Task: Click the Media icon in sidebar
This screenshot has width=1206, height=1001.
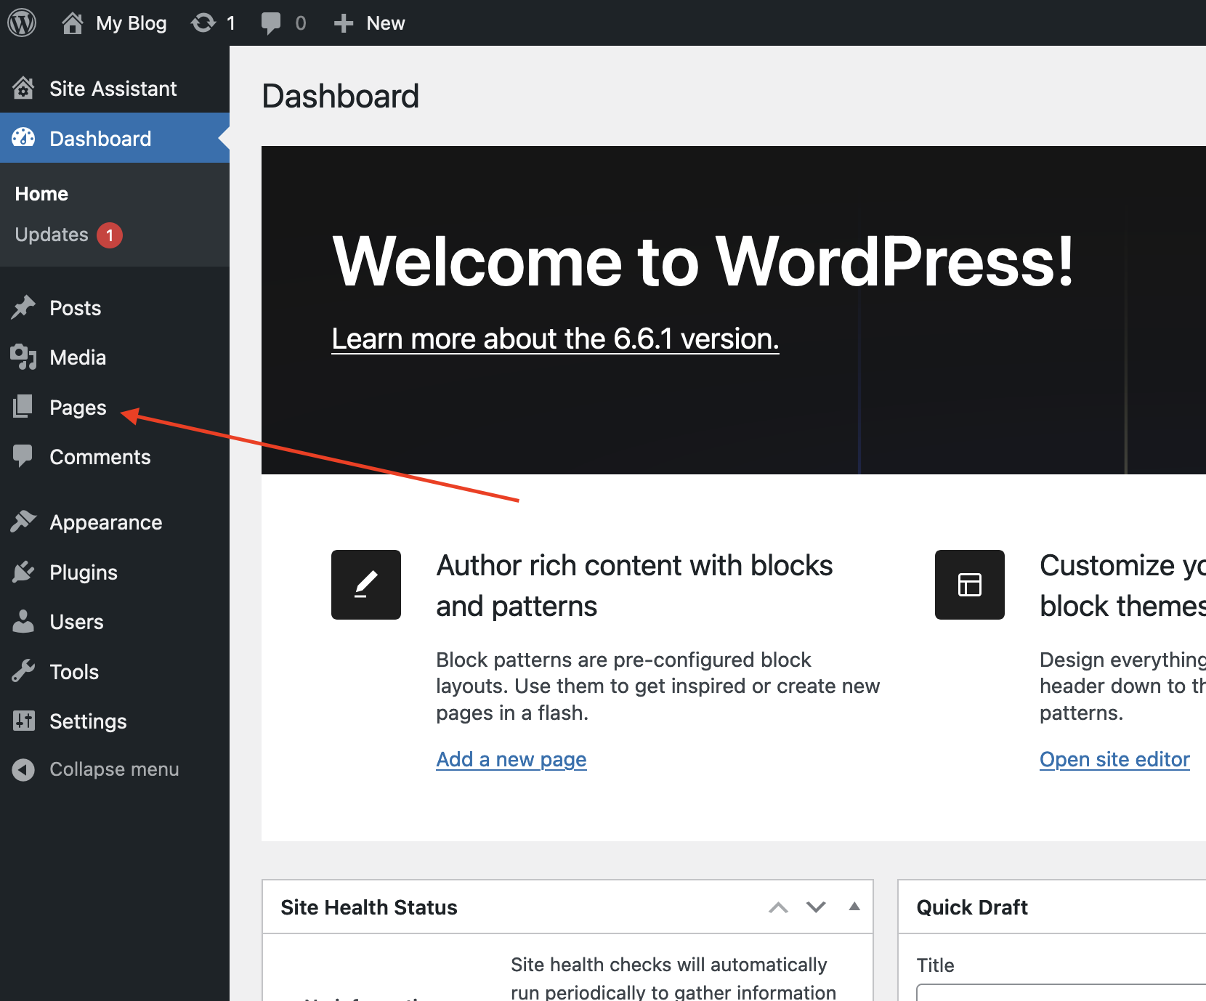Action: click(23, 357)
